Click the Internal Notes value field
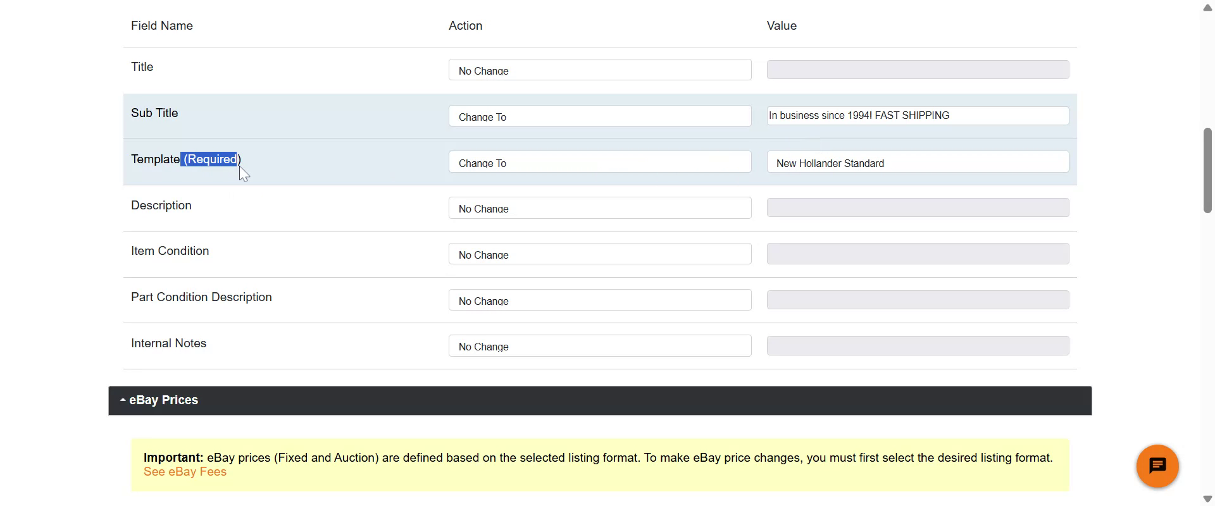This screenshot has width=1215, height=506. click(918, 346)
